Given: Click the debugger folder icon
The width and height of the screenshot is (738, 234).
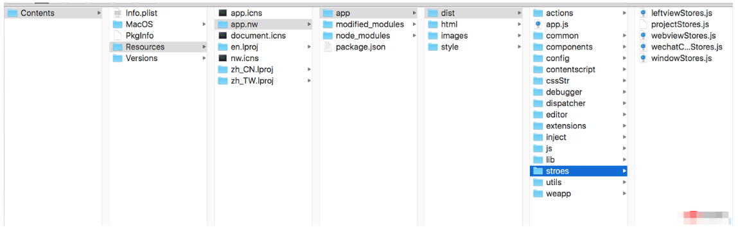Looking at the screenshot, I should (x=538, y=93).
